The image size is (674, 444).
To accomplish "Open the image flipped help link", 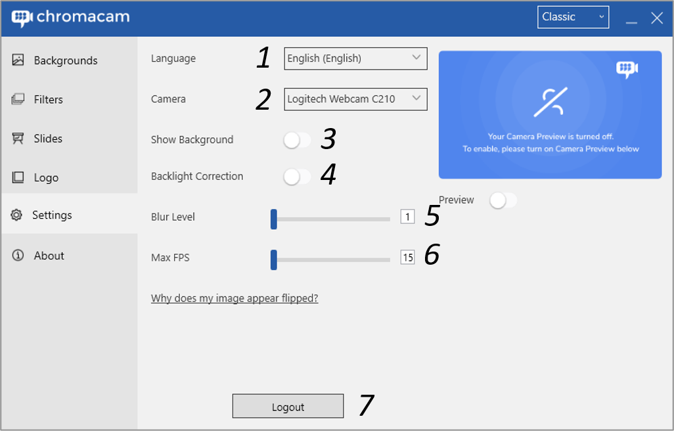I will 235,298.
